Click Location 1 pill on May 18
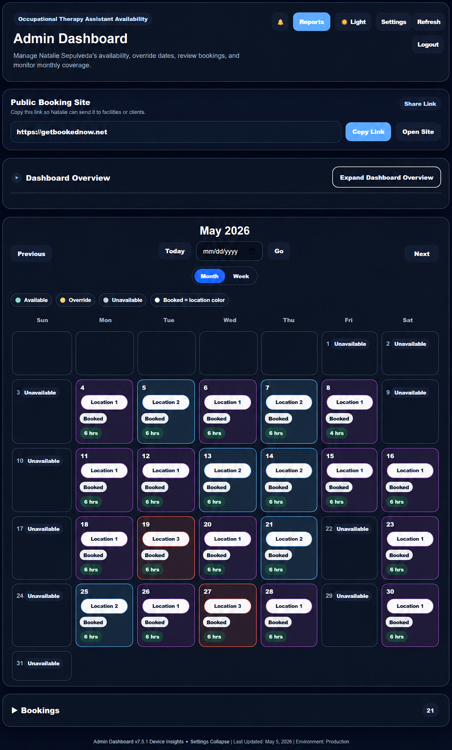Image resolution: width=452 pixels, height=750 pixels. point(104,539)
